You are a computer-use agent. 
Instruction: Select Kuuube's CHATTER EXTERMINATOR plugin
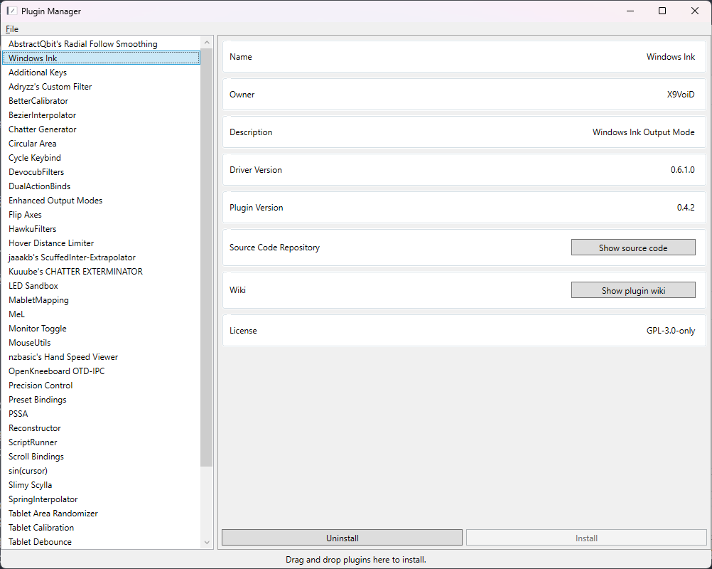75,271
